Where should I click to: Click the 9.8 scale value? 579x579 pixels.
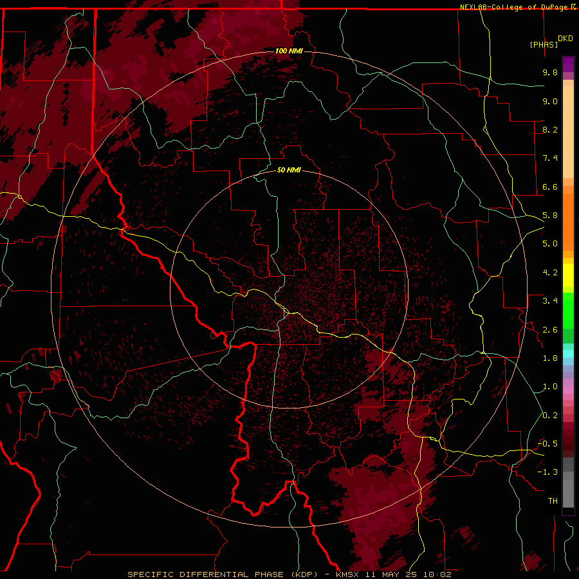pyautogui.click(x=550, y=72)
